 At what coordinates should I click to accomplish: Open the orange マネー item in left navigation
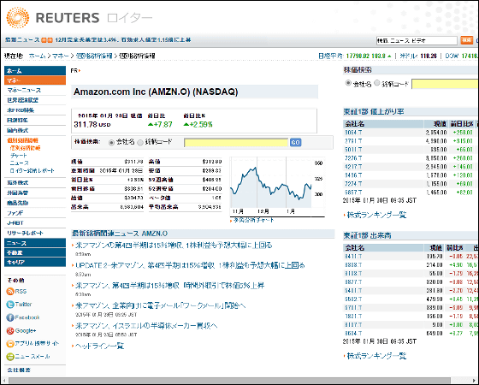point(35,80)
